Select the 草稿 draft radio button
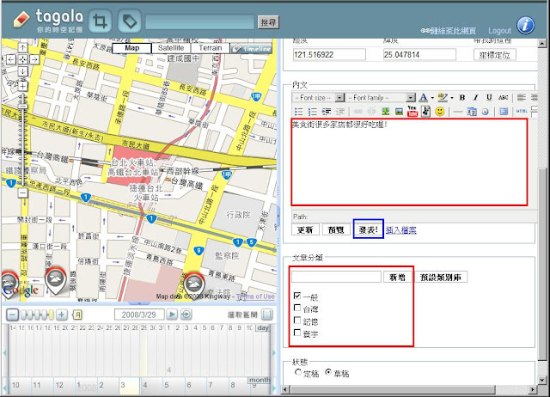This screenshot has width=550, height=397. (x=328, y=372)
